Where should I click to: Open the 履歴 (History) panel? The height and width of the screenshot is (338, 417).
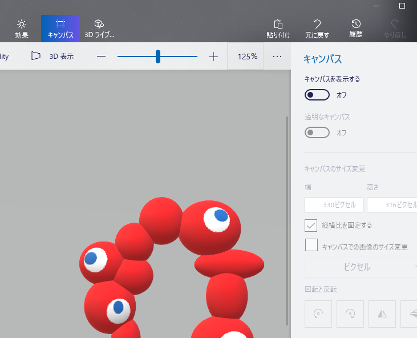click(x=356, y=29)
